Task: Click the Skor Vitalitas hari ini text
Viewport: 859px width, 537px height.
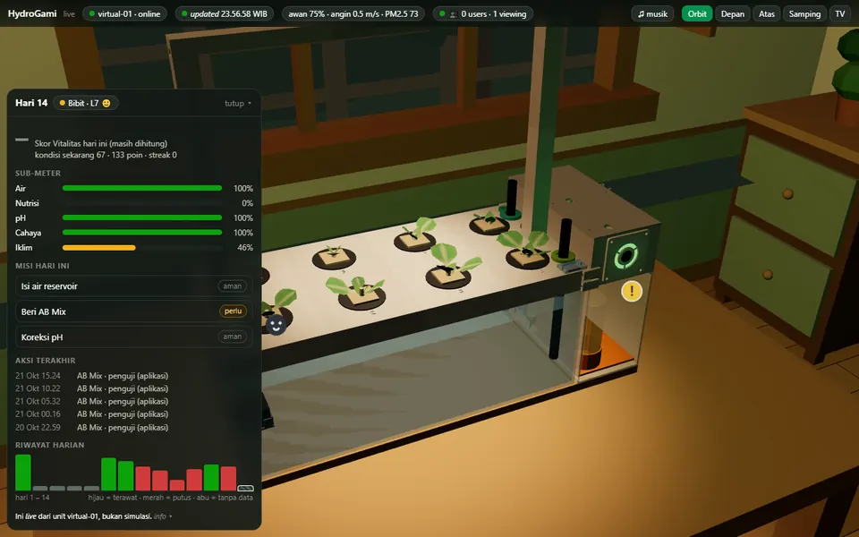Action: [101, 143]
